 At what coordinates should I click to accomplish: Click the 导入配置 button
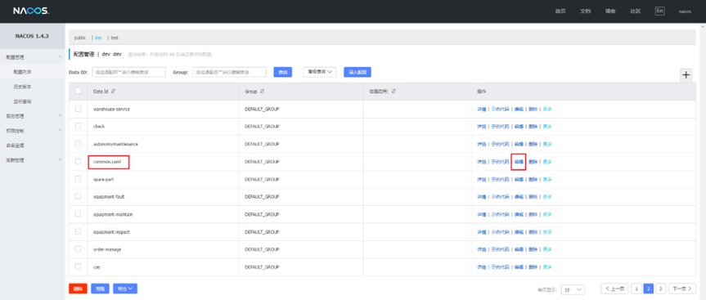pyautogui.click(x=357, y=72)
